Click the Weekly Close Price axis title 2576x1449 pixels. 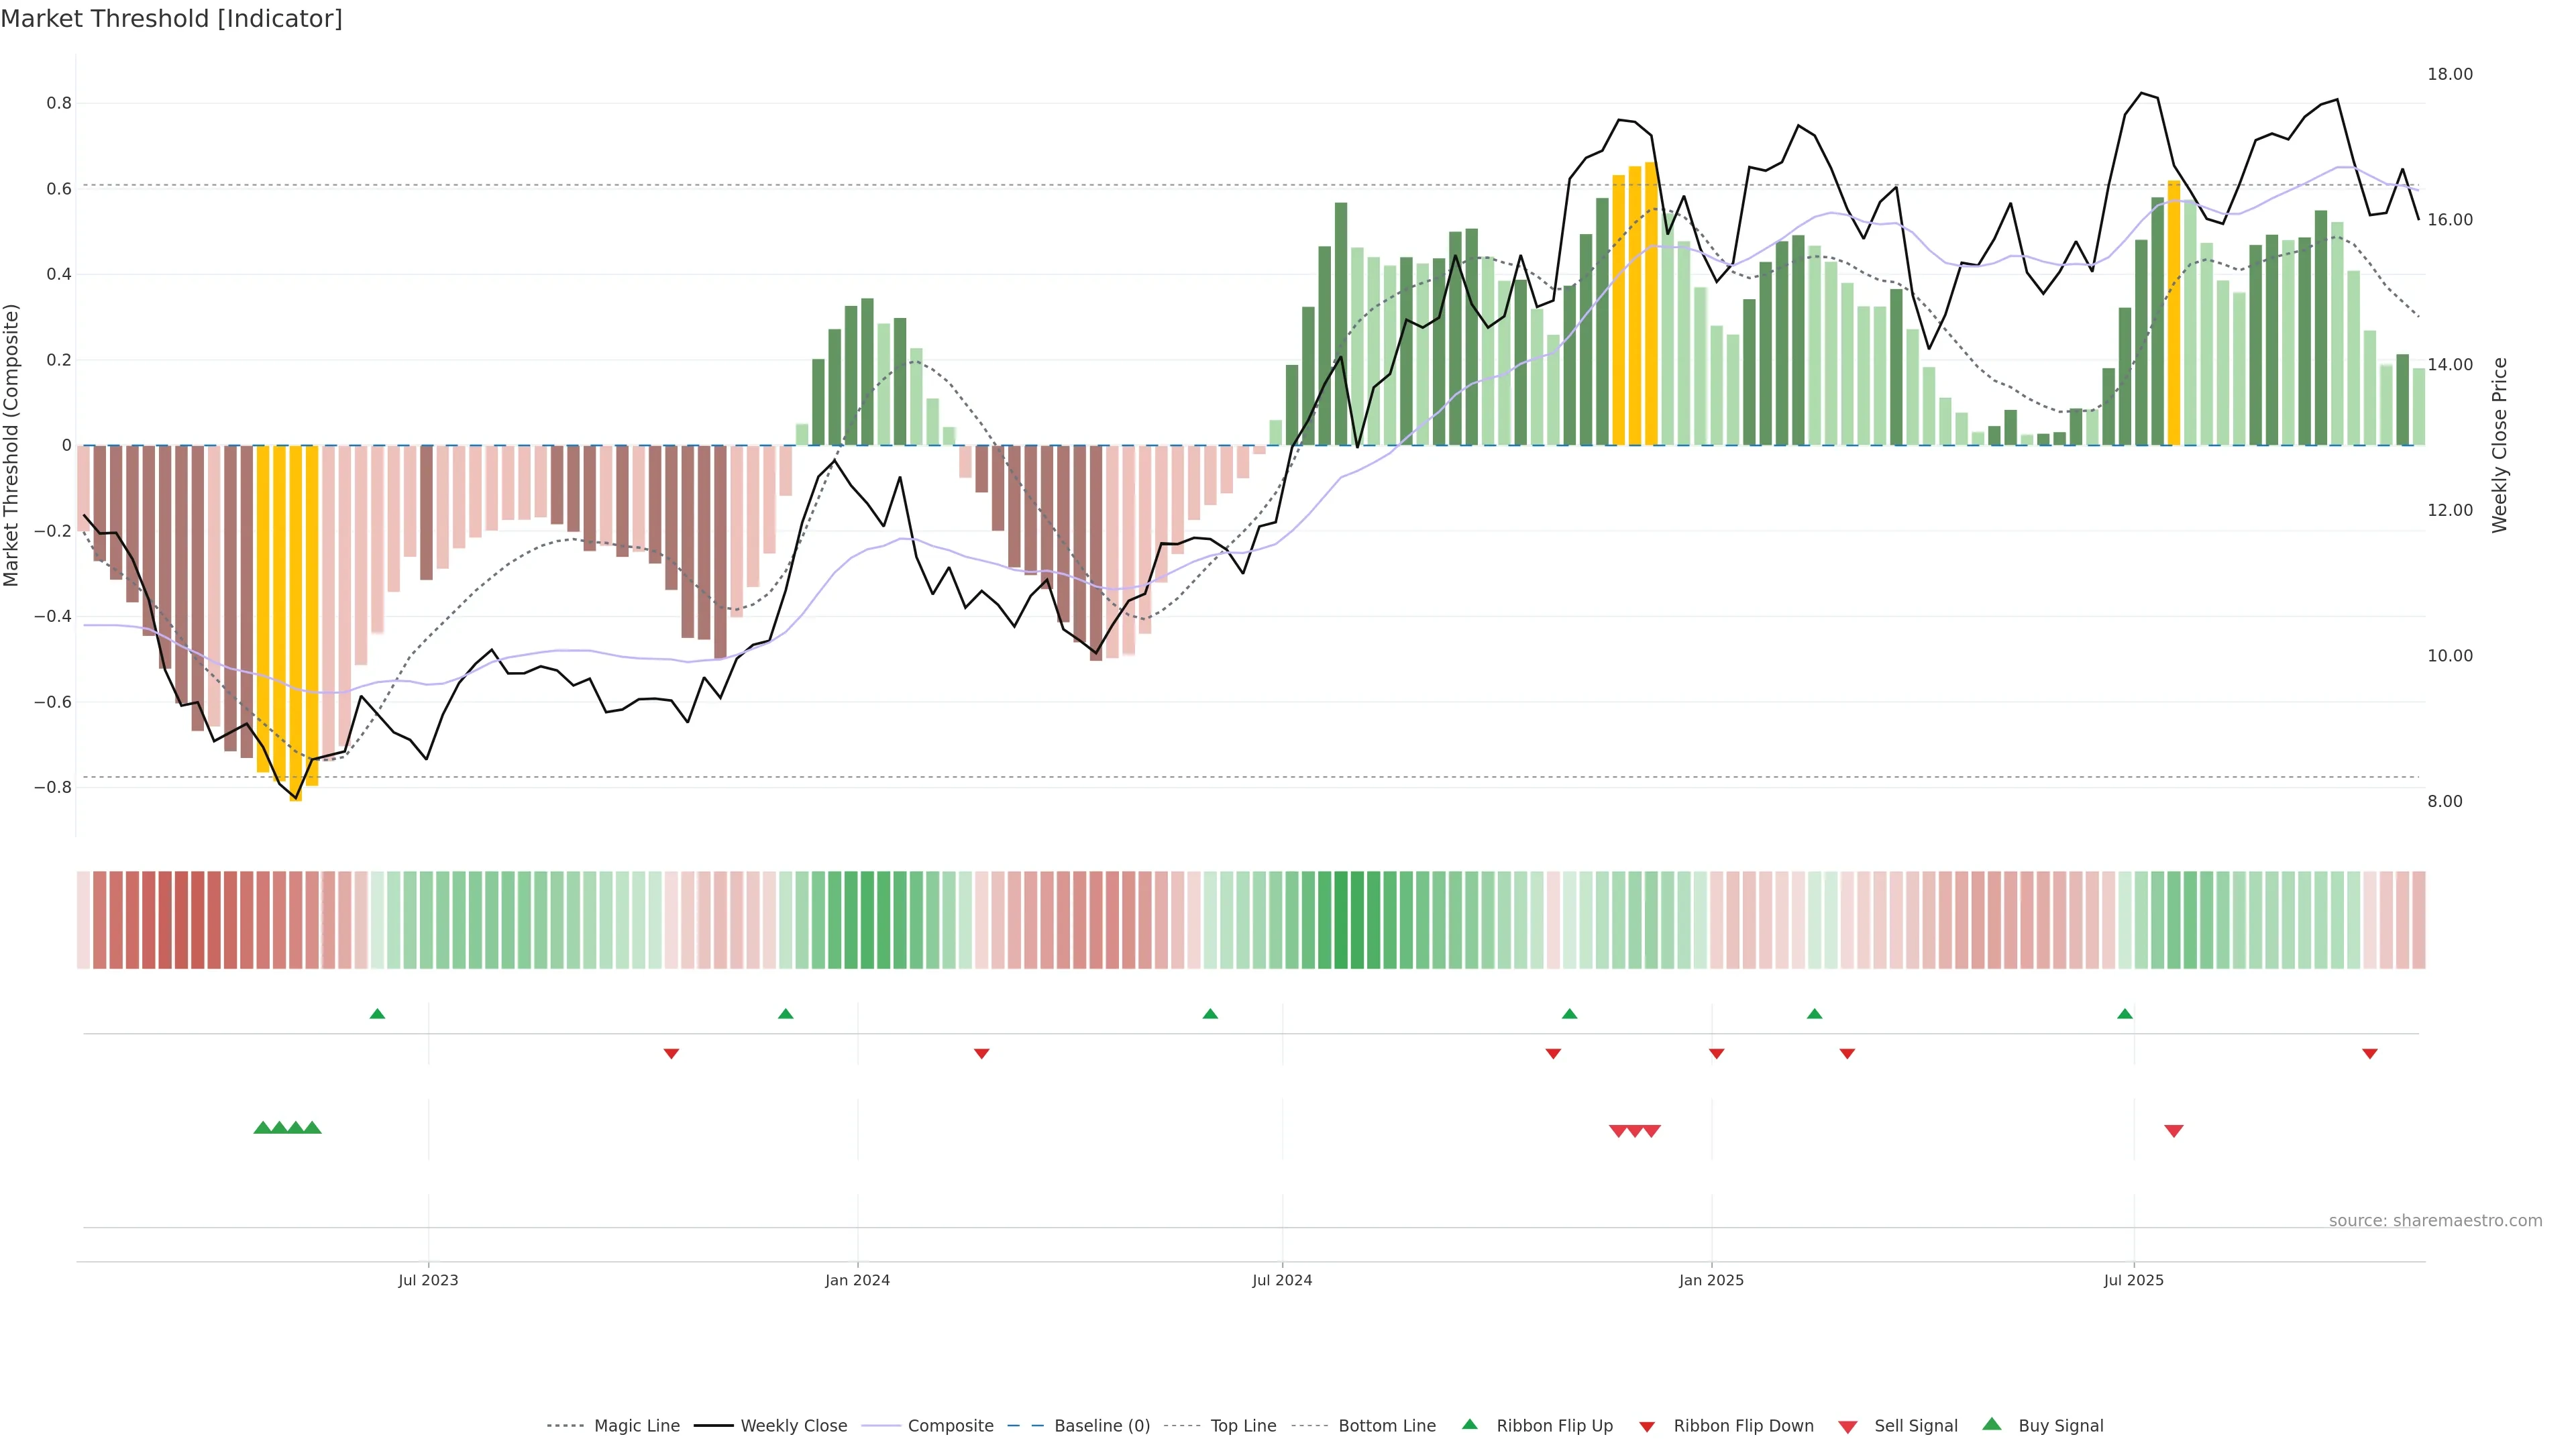(x=2500, y=445)
